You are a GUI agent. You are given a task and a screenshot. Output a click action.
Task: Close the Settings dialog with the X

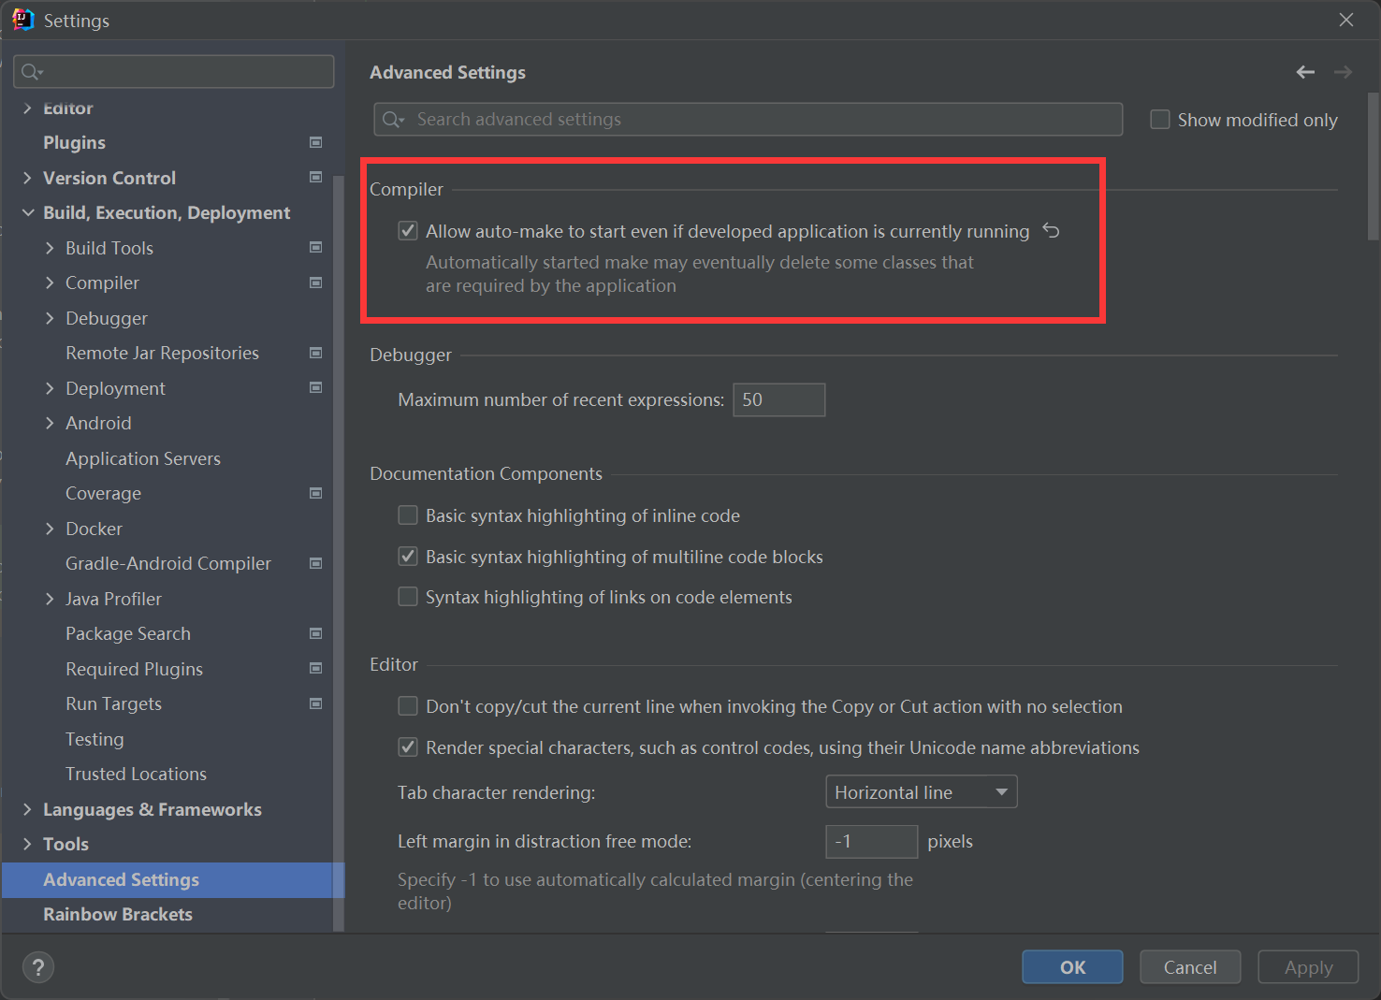(x=1346, y=20)
